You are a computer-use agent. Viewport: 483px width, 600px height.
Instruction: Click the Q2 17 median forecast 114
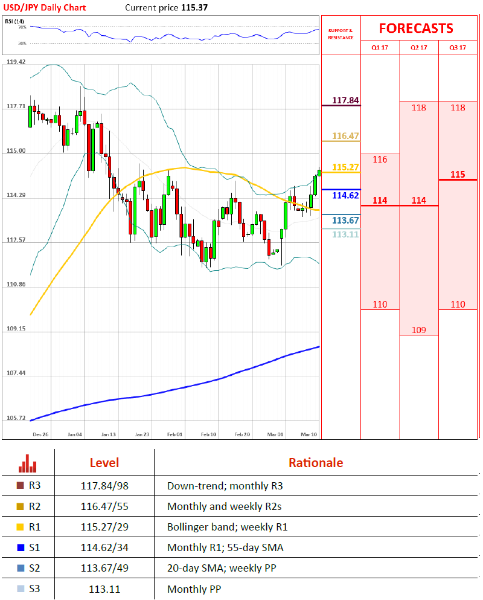(419, 201)
